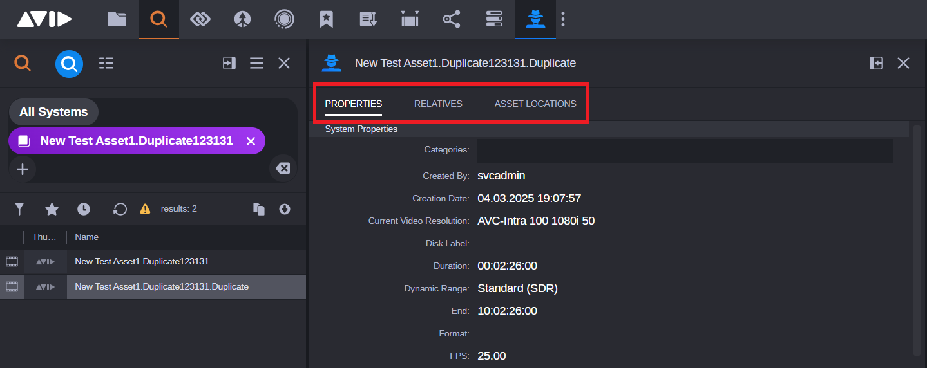The image size is (927, 368).
Task: Click the yellow warning triangle icon
Action: tap(145, 209)
